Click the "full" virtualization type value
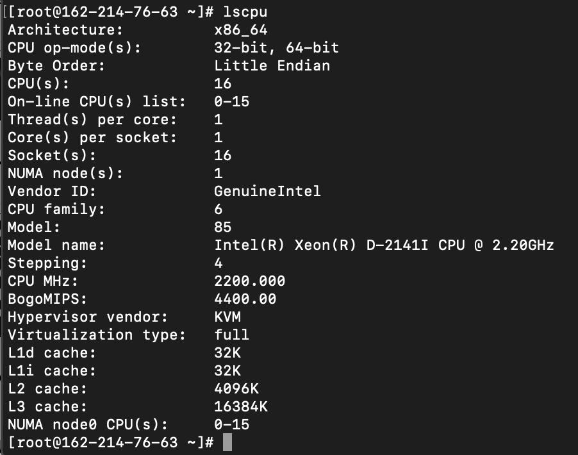This screenshot has height=455, width=578. coord(231,335)
